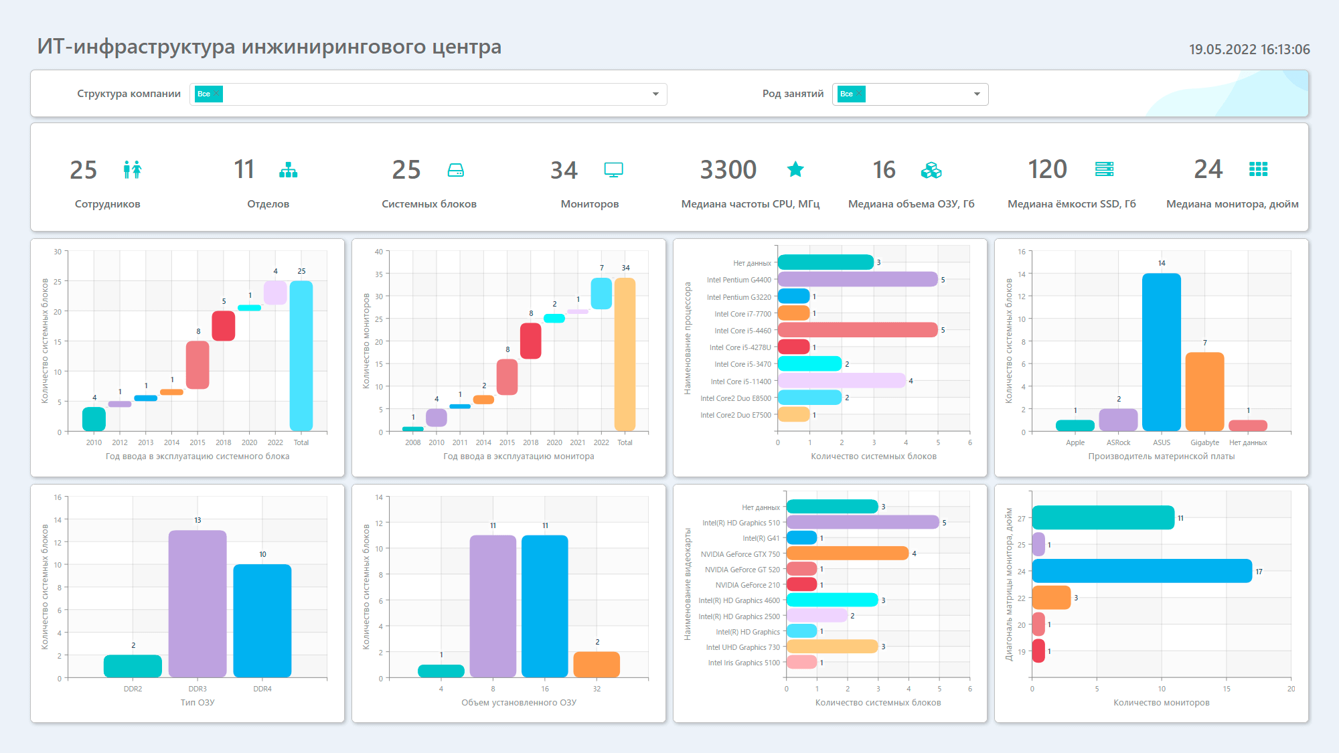Click the monitor icon beside 34

[x=614, y=170]
